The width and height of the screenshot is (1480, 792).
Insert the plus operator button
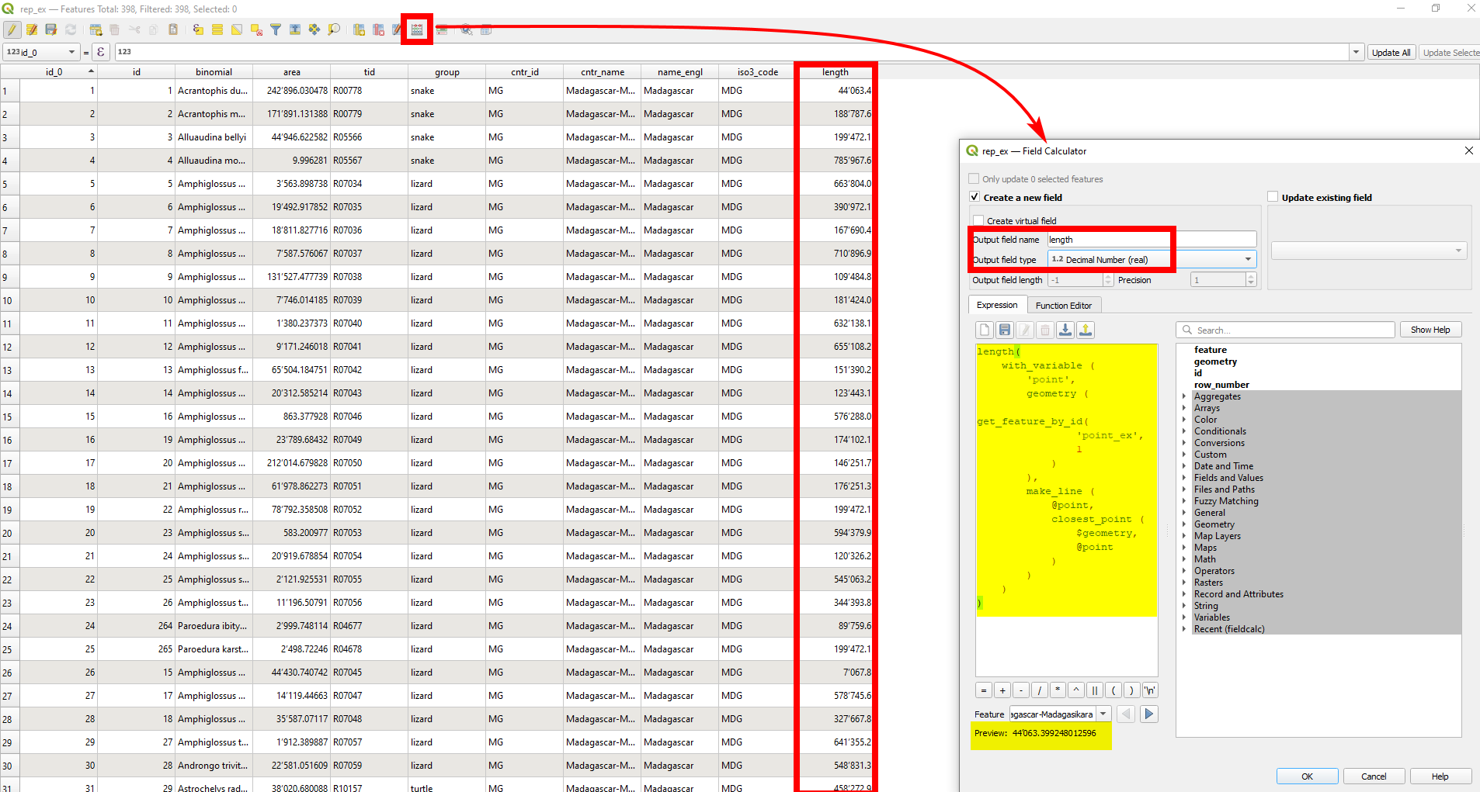tap(1002, 690)
